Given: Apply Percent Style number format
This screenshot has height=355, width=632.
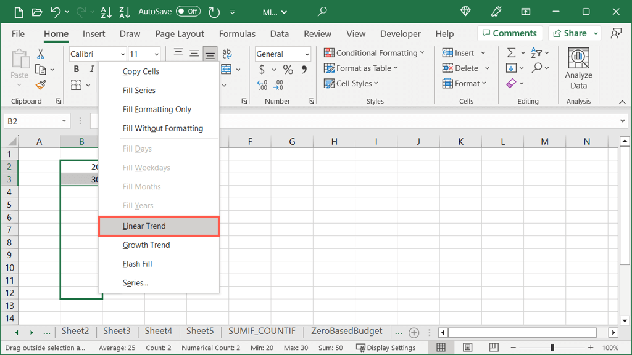Looking at the screenshot, I should (x=288, y=70).
